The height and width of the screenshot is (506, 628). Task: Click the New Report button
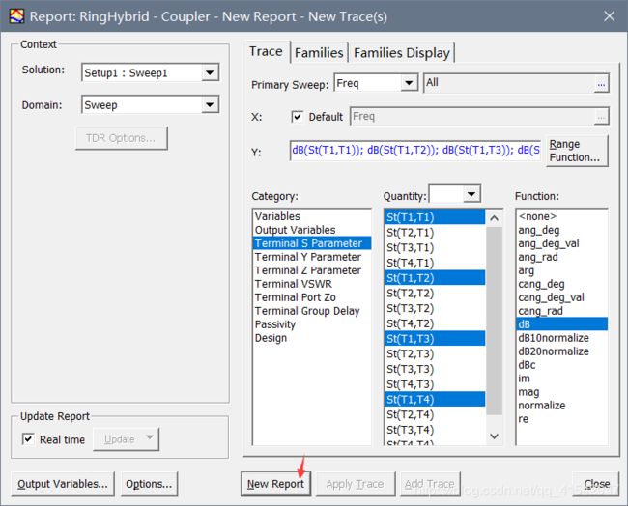[x=275, y=484]
